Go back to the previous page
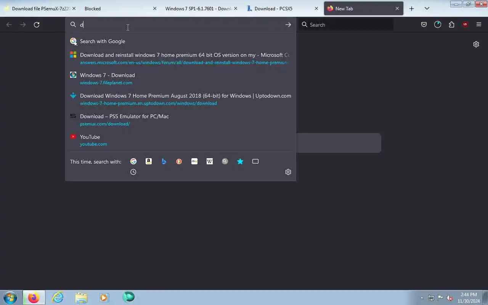488x305 pixels. pos(9,24)
